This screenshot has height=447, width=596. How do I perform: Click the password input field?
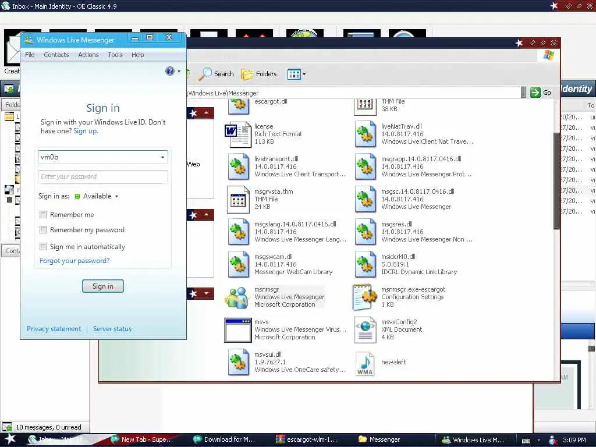(x=103, y=177)
